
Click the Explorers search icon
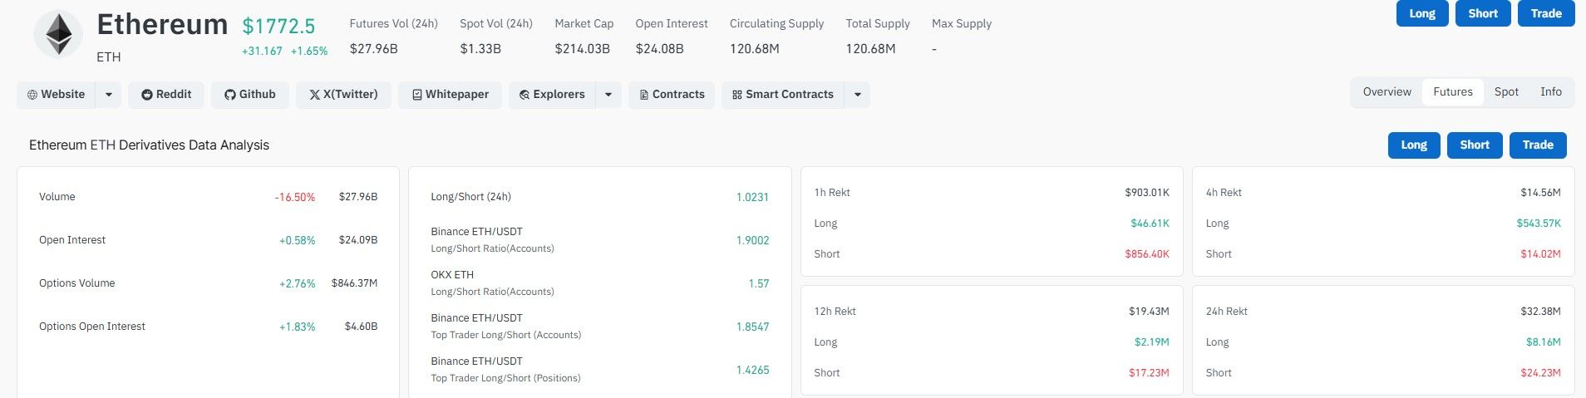[525, 95]
